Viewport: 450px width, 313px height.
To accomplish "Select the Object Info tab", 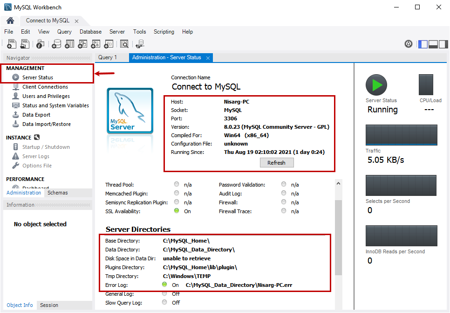I will (x=20, y=305).
